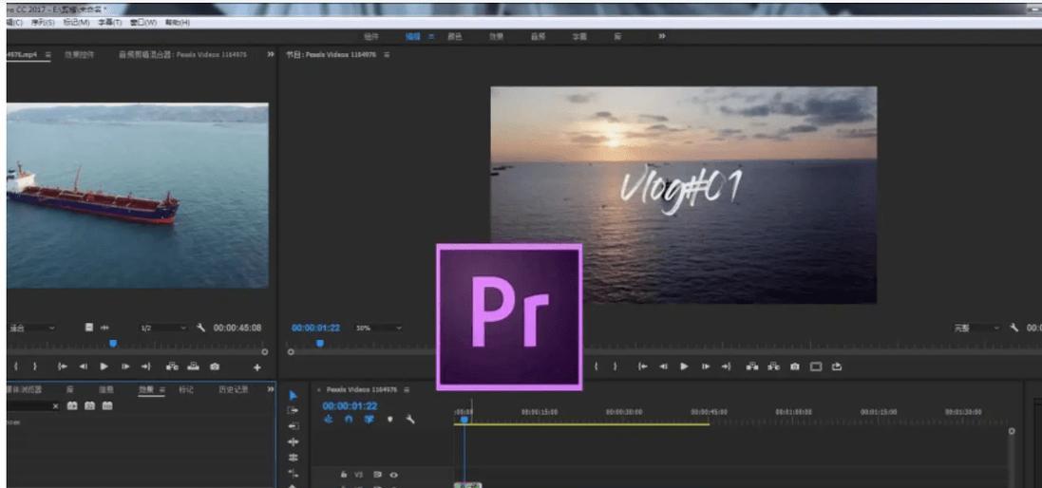Toggle Snap magnet in the timeline
This screenshot has height=488, width=1042.
tap(349, 420)
